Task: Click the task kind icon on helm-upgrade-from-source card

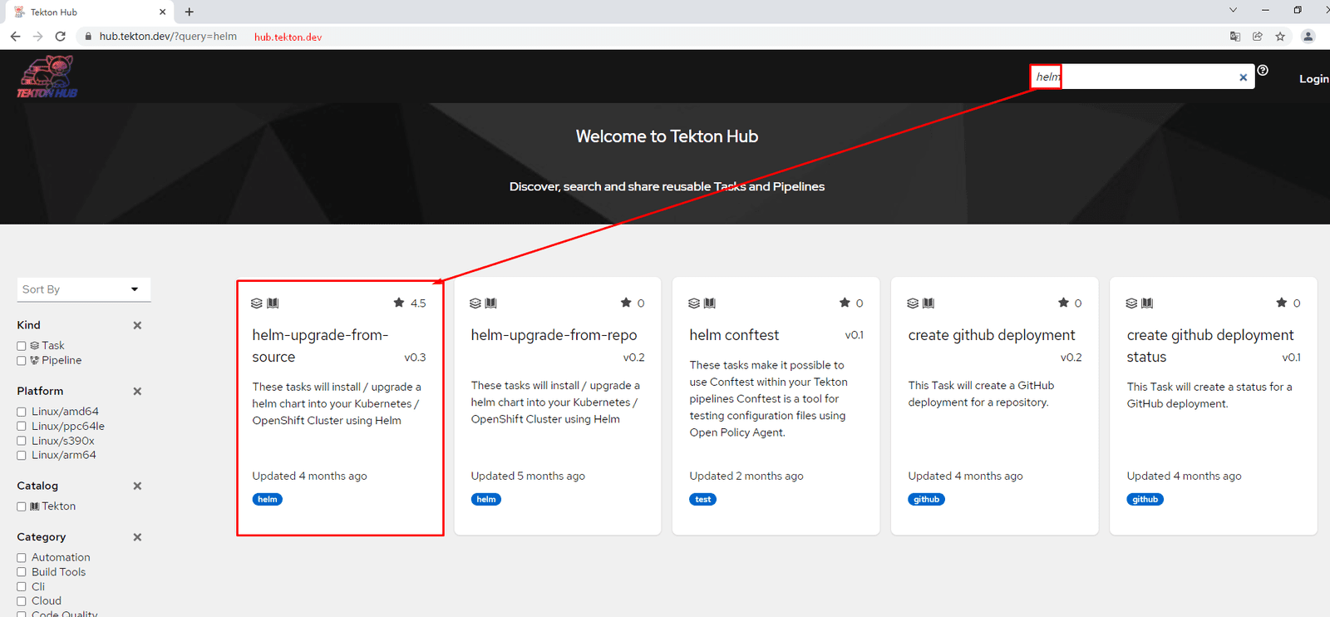Action: (257, 304)
